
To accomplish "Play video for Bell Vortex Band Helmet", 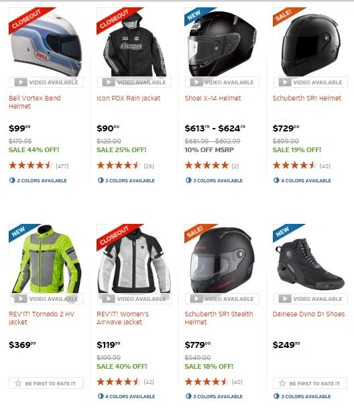I will (x=46, y=82).
